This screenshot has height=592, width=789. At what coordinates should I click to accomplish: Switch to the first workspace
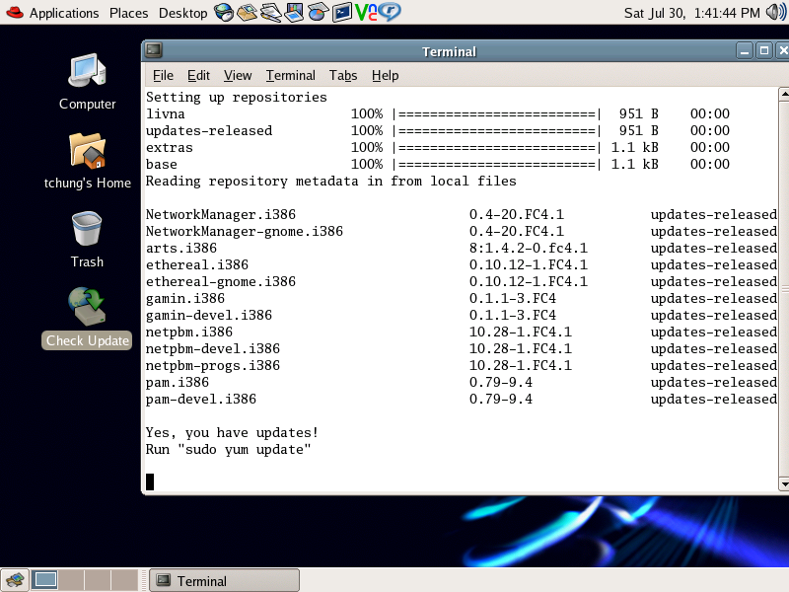44,580
